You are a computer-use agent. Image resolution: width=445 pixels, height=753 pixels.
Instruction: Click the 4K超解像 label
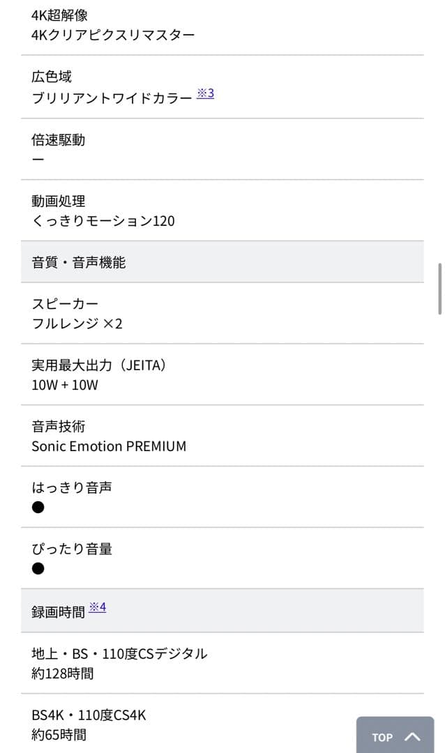coord(59,15)
